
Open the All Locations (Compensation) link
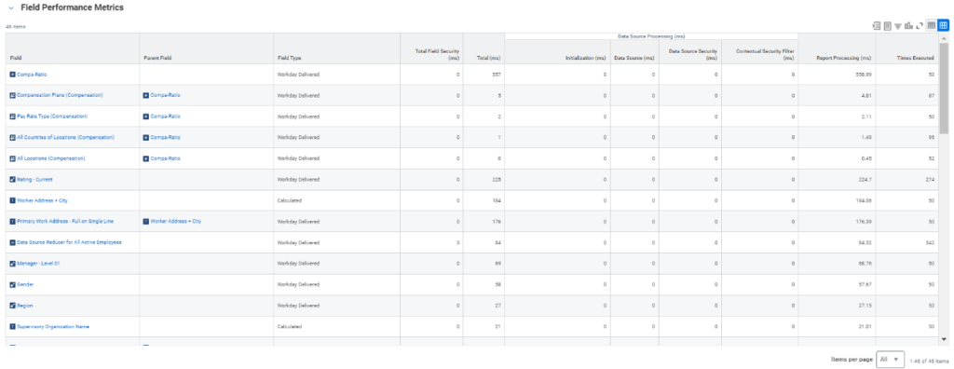coord(50,158)
